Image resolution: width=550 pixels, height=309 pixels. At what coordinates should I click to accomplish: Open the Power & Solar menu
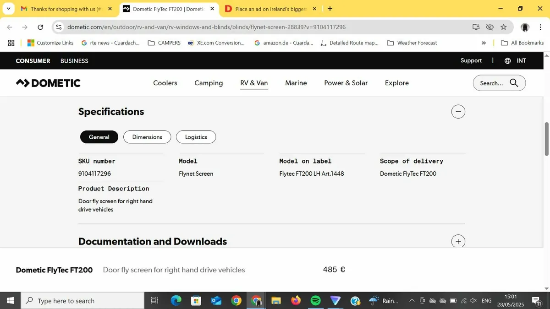point(346,83)
